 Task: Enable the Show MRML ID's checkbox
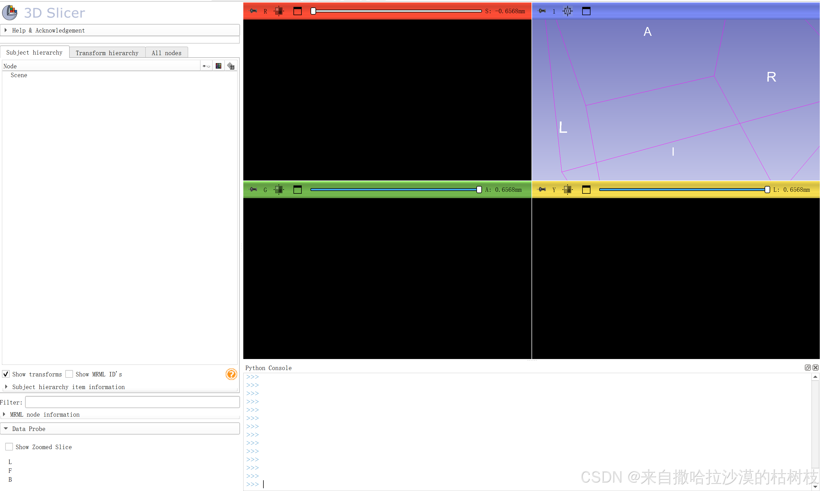69,374
